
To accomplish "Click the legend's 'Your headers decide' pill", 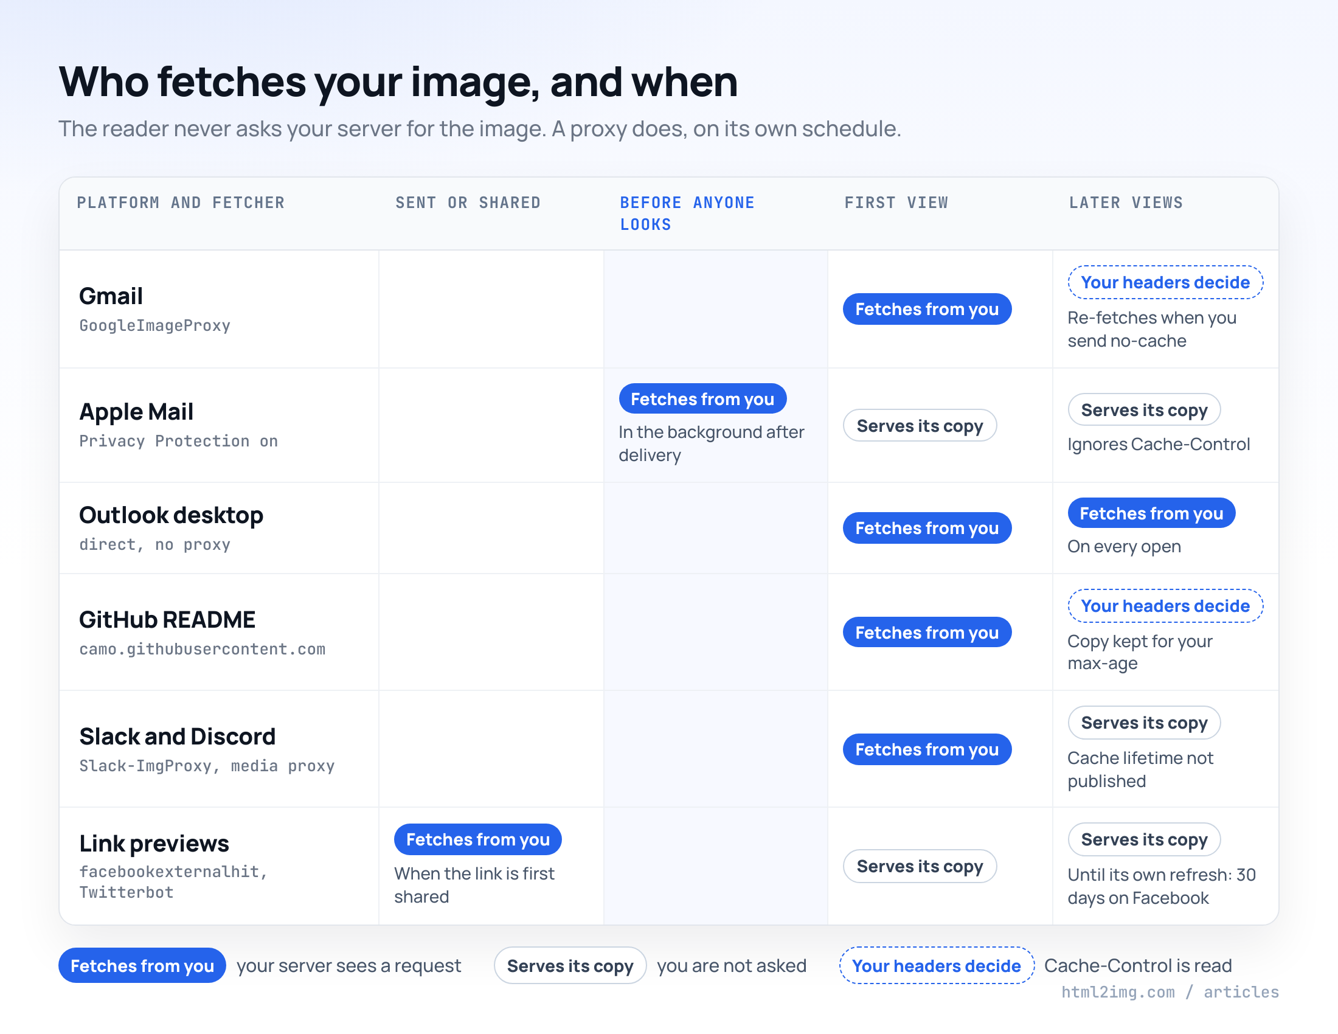I will pos(936,965).
